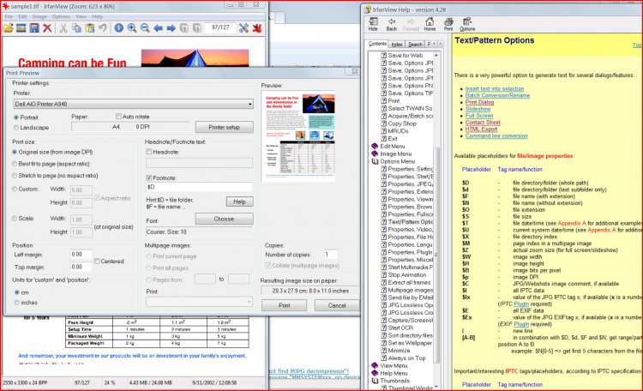Click the Open folder icon in IrfanView toolbar
Image resolution: width=643 pixels, height=391 pixels.
pos(9,28)
